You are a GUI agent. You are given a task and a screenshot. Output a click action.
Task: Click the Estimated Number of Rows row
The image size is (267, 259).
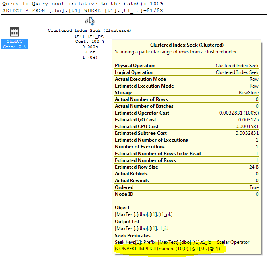[187, 160]
